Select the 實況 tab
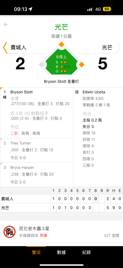Screen dimensions: 123x268 coord(36,252)
